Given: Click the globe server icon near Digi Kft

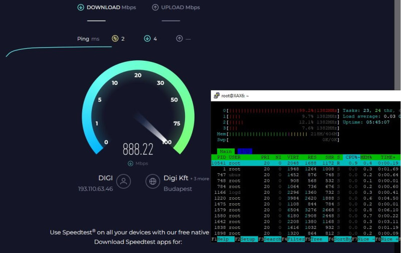Looking at the screenshot, I should pyautogui.click(x=153, y=181).
